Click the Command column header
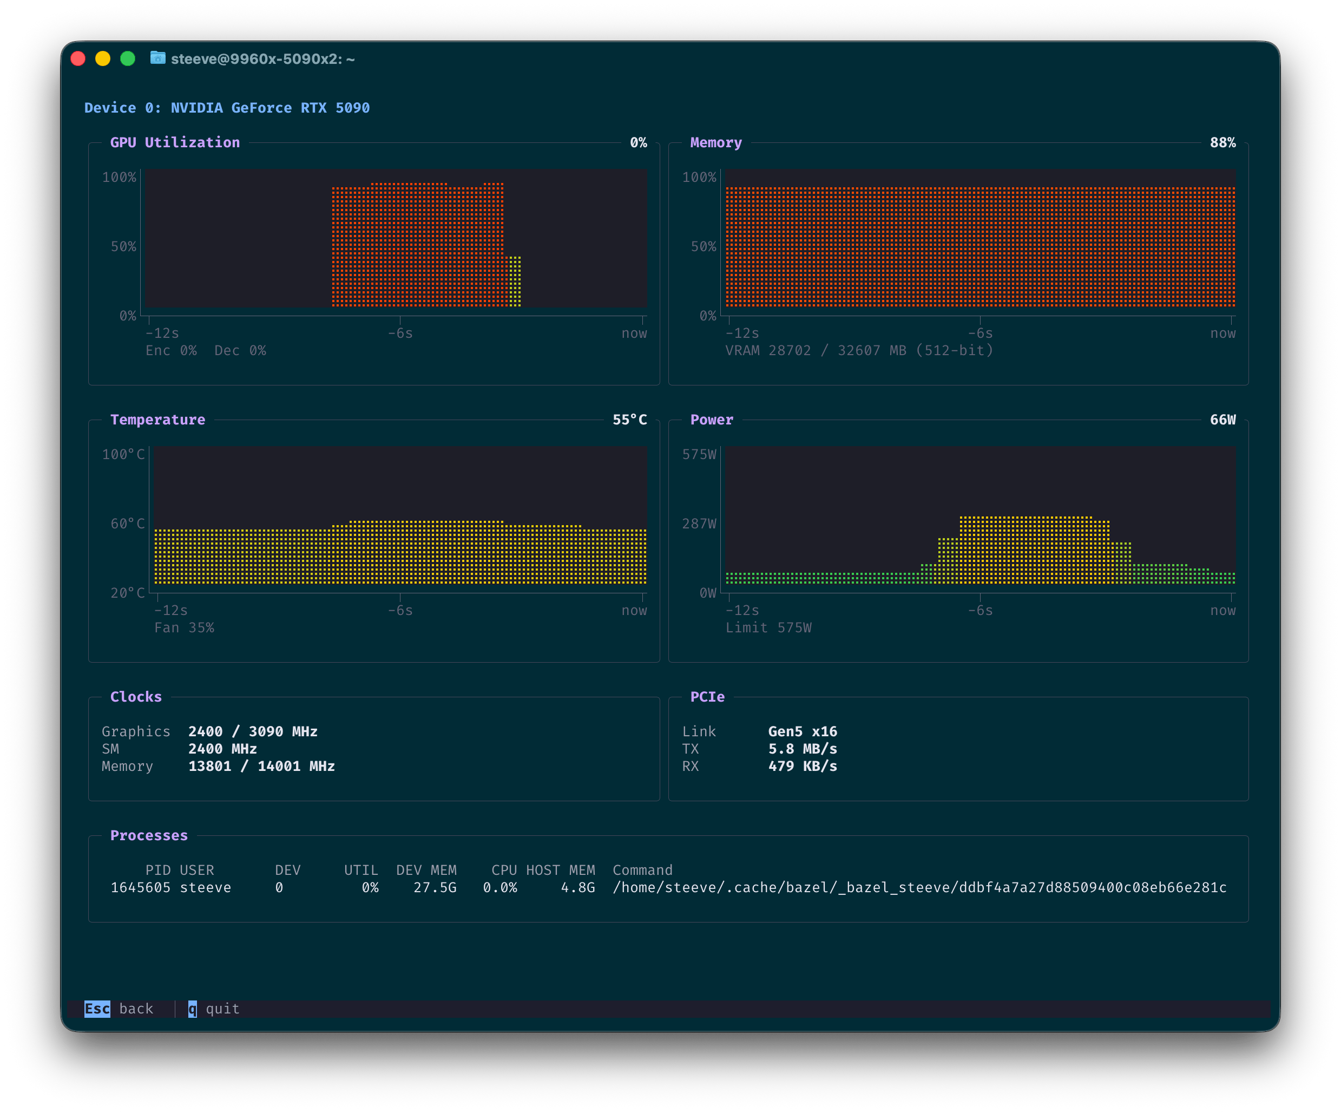Screen dimensions: 1341x1112 [x=642, y=870]
